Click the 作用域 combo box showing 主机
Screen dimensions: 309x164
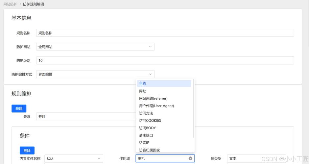pos(165,158)
